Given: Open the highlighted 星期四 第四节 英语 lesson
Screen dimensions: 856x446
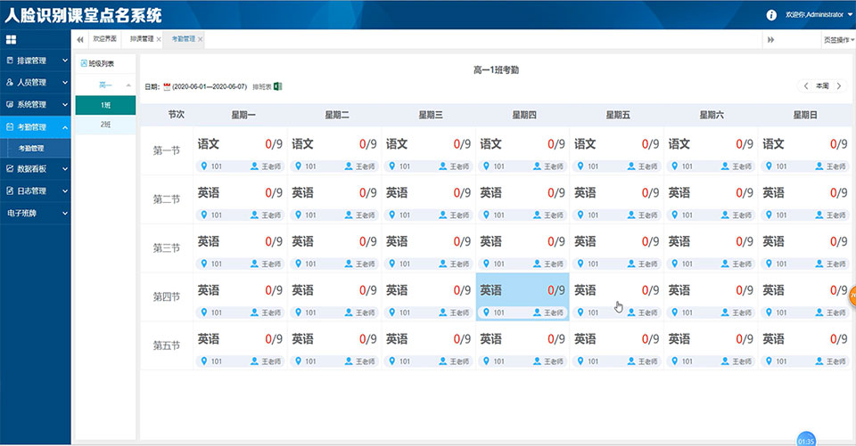Looking at the screenshot, I should click(523, 296).
